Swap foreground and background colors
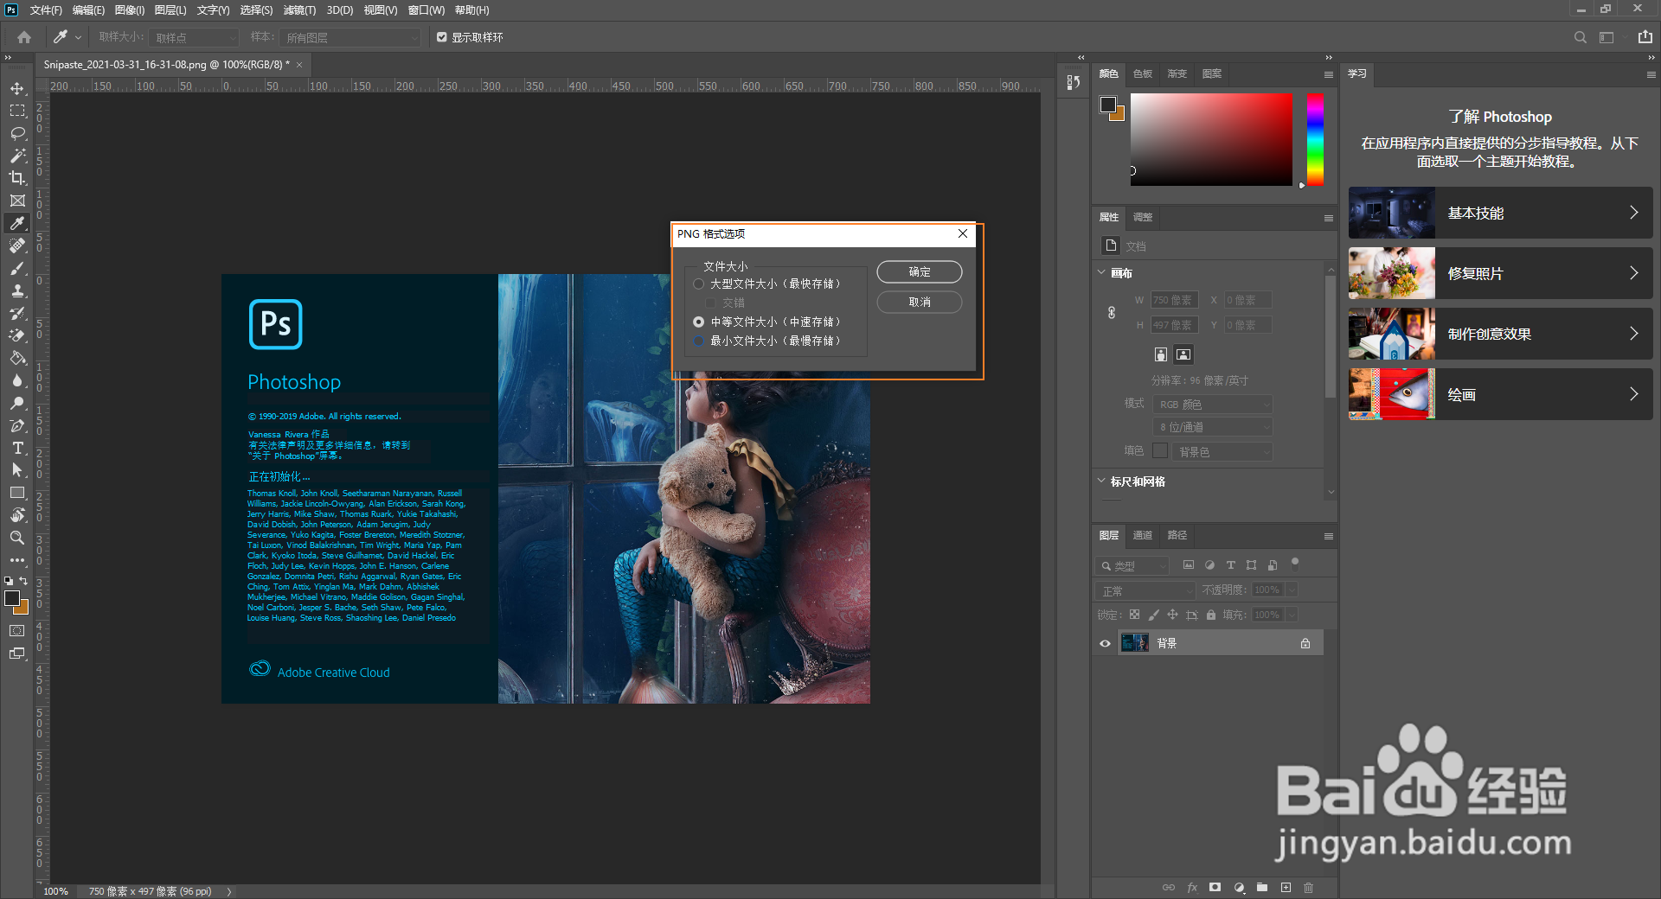This screenshot has height=899, width=1661. coord(24,581)
